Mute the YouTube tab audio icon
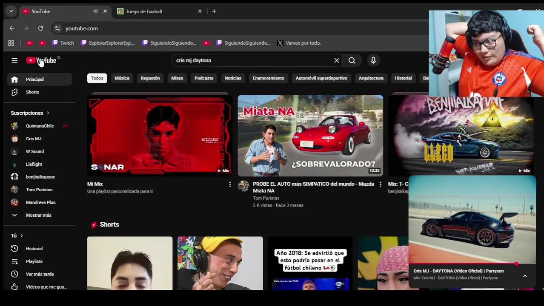Screen dimensions: 544x306 [x=95, y=11]
